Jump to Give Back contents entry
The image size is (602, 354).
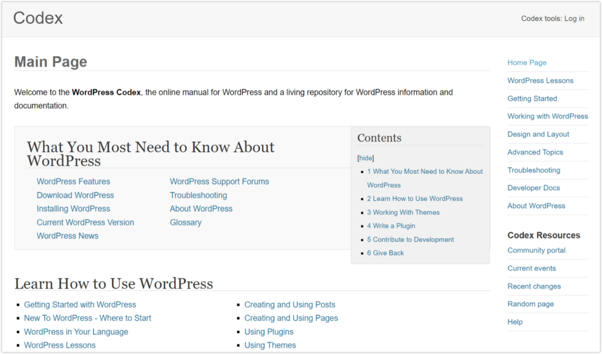[388, 253]
